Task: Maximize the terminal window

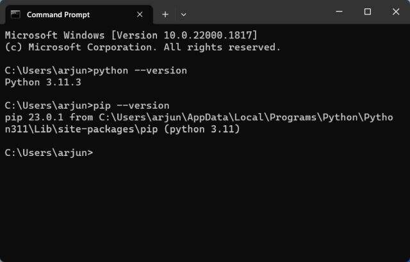Action: click(367, 12)
